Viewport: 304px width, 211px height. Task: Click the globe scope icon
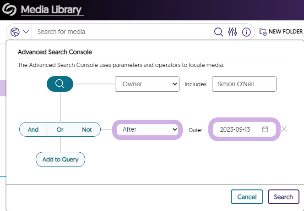tap(15, 32)
